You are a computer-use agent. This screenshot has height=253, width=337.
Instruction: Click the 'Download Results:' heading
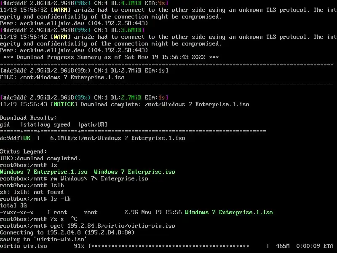point(29,118)
